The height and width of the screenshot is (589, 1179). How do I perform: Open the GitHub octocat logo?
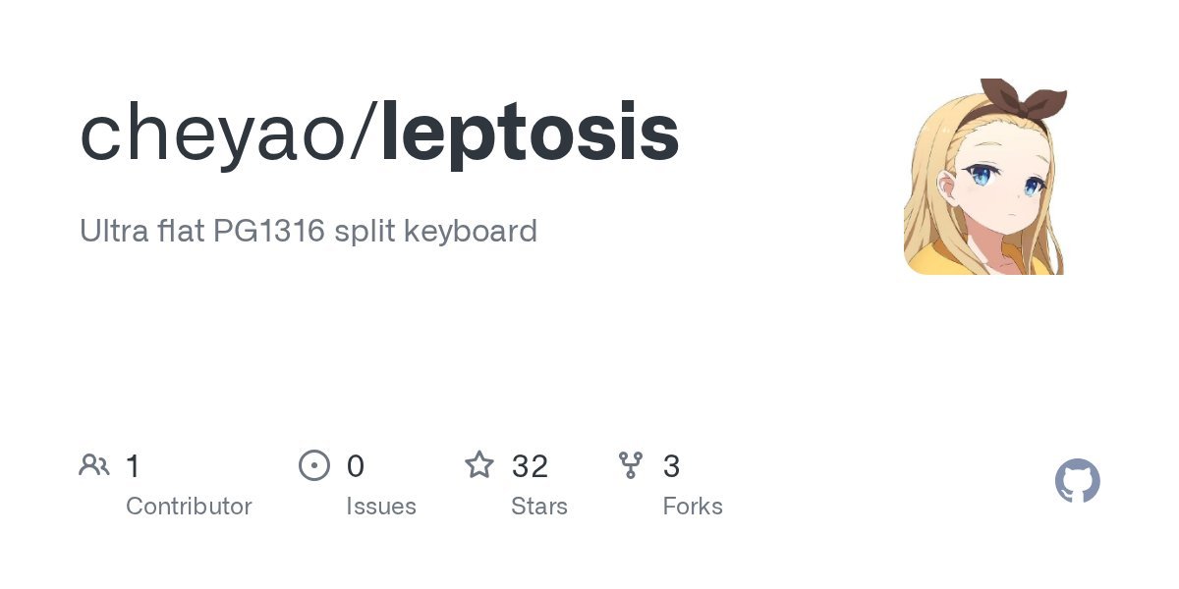tap(1077, 482)
